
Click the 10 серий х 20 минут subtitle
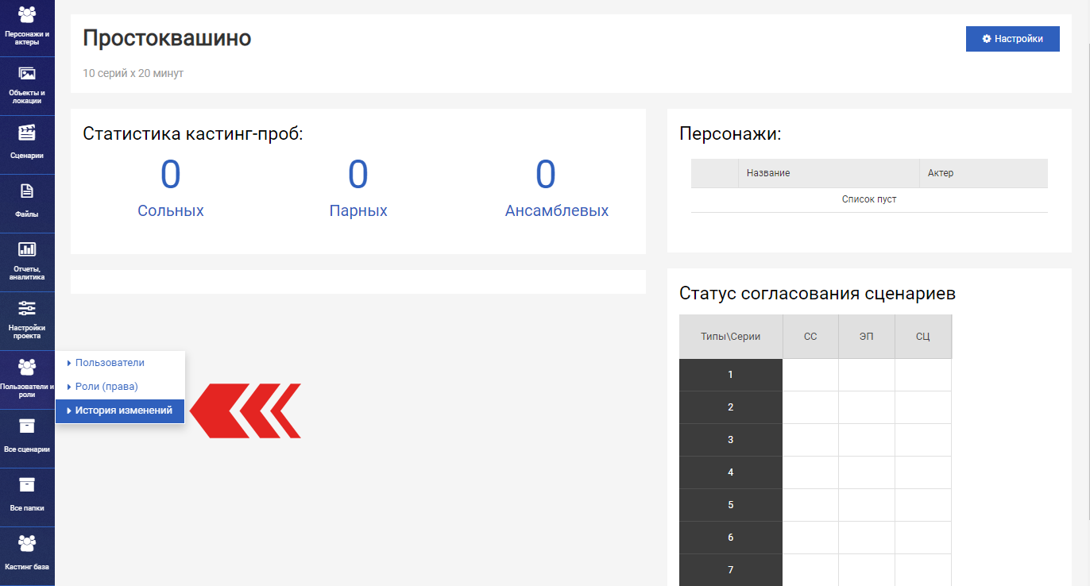(x=133, y=73)
